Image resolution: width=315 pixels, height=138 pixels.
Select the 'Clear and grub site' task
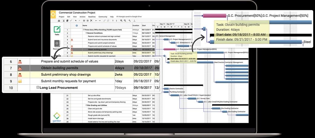tap(95, 109)
